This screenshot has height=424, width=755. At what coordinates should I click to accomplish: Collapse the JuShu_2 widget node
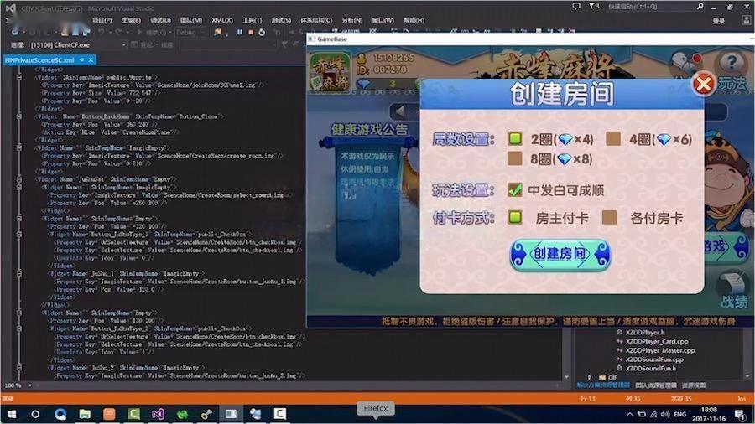coord(19,368)
